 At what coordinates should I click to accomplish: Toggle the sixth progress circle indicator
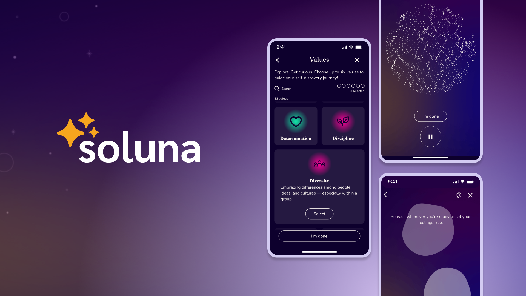(x=362, y=86)
